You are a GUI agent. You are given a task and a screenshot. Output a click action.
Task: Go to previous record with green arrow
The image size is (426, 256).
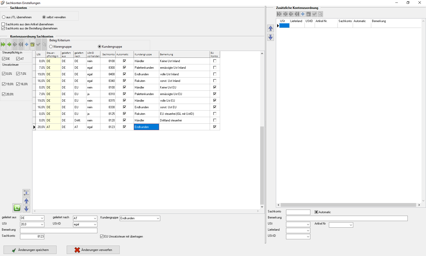(x=9, y=45)
